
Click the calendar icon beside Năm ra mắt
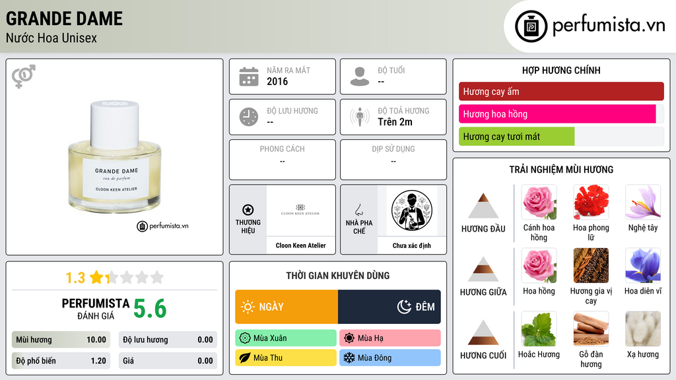pos(249,77)
